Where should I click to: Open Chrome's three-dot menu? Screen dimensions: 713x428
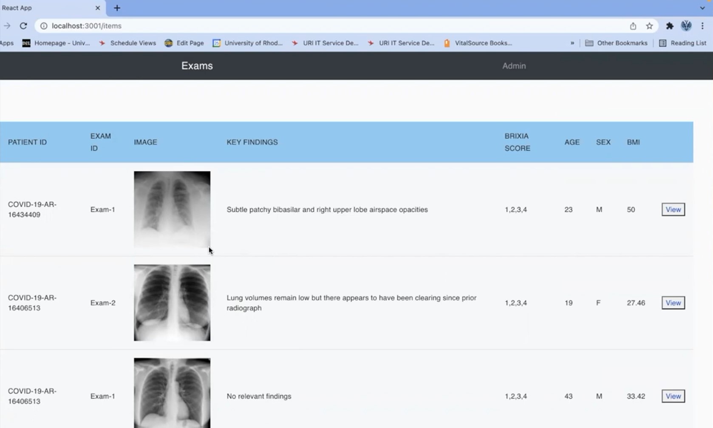(x=702, y=26)
